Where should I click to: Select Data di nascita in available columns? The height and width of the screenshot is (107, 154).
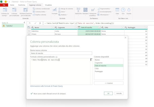(x=109, y=66)
